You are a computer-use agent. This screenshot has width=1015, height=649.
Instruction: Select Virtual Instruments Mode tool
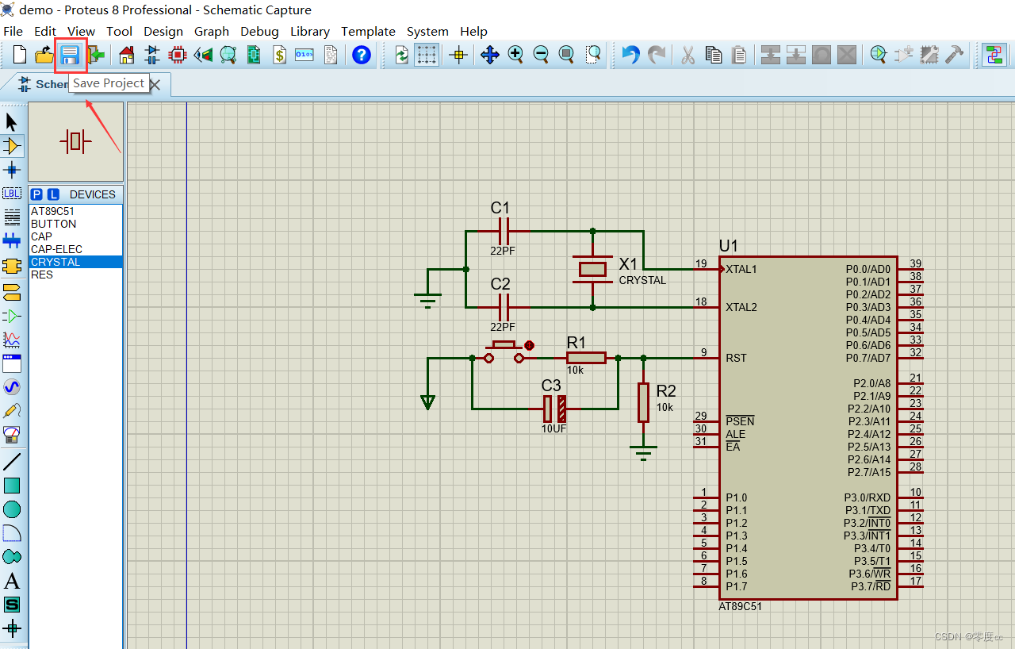click(12, 435)
